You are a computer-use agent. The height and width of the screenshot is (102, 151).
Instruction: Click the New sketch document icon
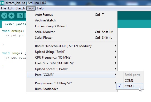point(20,16)
